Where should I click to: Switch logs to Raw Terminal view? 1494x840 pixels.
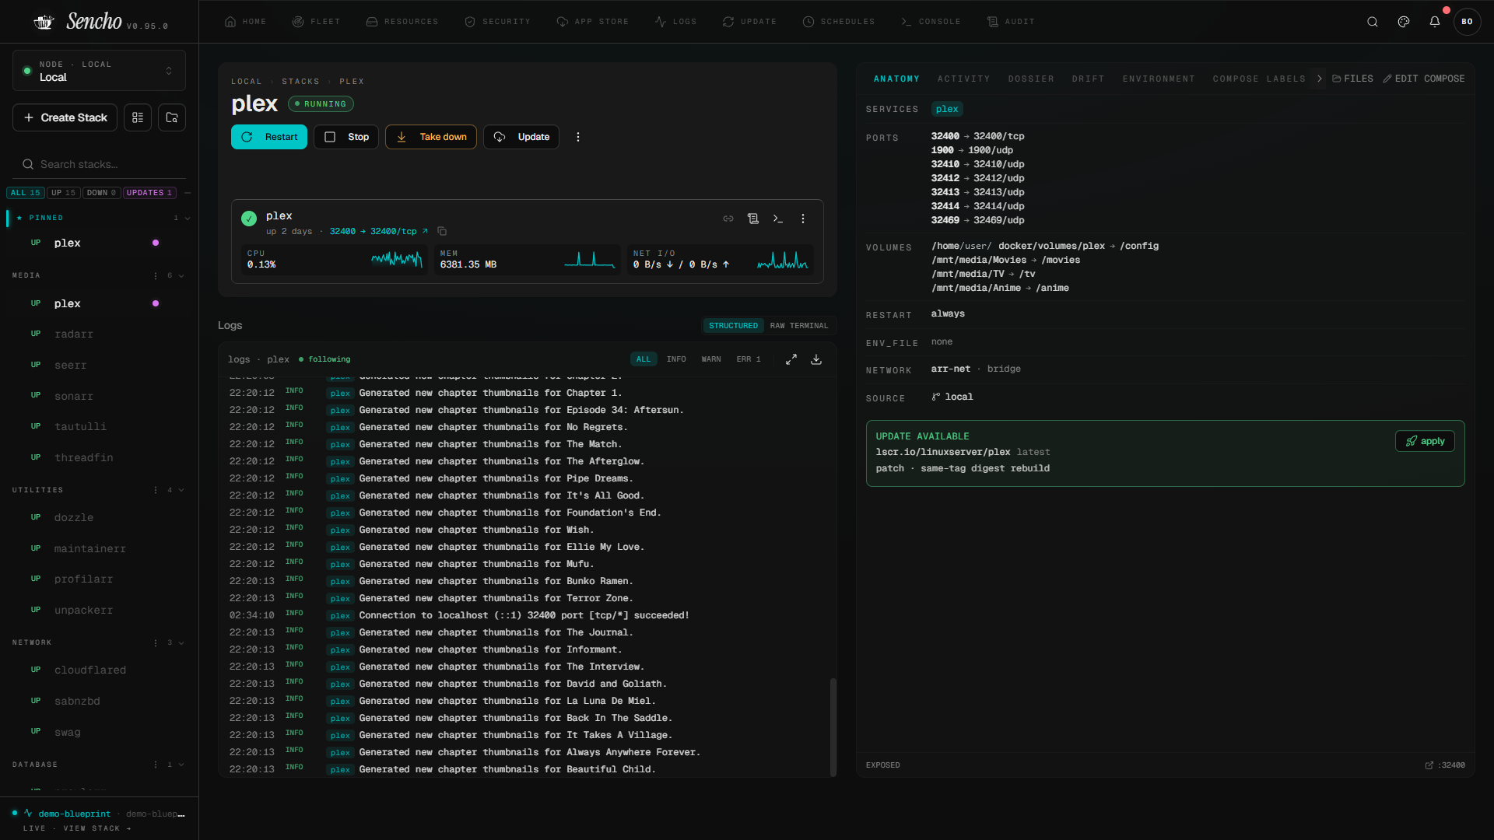pyautogui.click(x=799, y=326)
